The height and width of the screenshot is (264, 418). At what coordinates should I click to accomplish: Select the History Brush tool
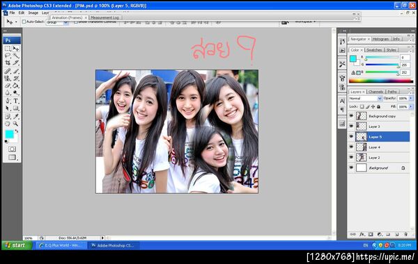(x=16, y=79)
